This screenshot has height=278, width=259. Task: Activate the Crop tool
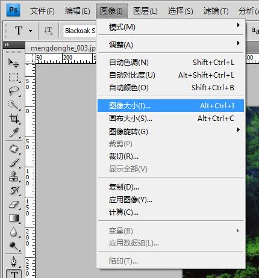point(13,119)
